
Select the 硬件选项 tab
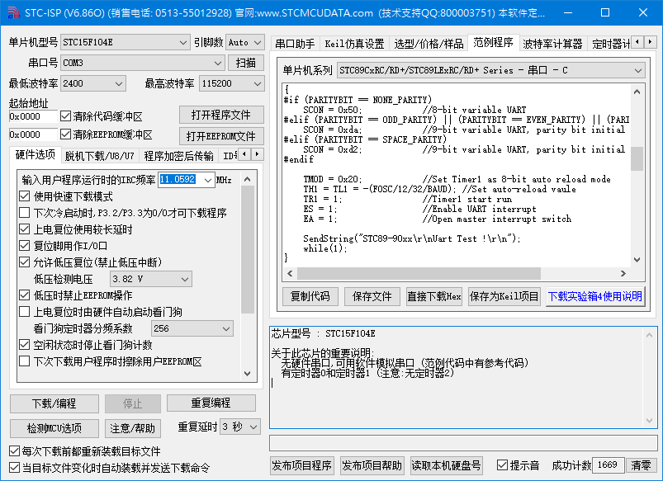click(x=36, y=155)
